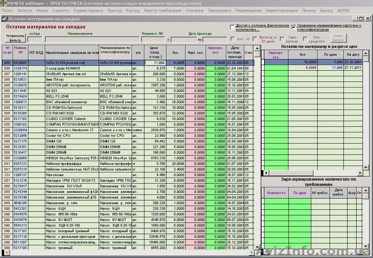The image size is (373, 258).
Task: Click the 'Номенкл. №' filter input field
Action: [x=152, y=40]
